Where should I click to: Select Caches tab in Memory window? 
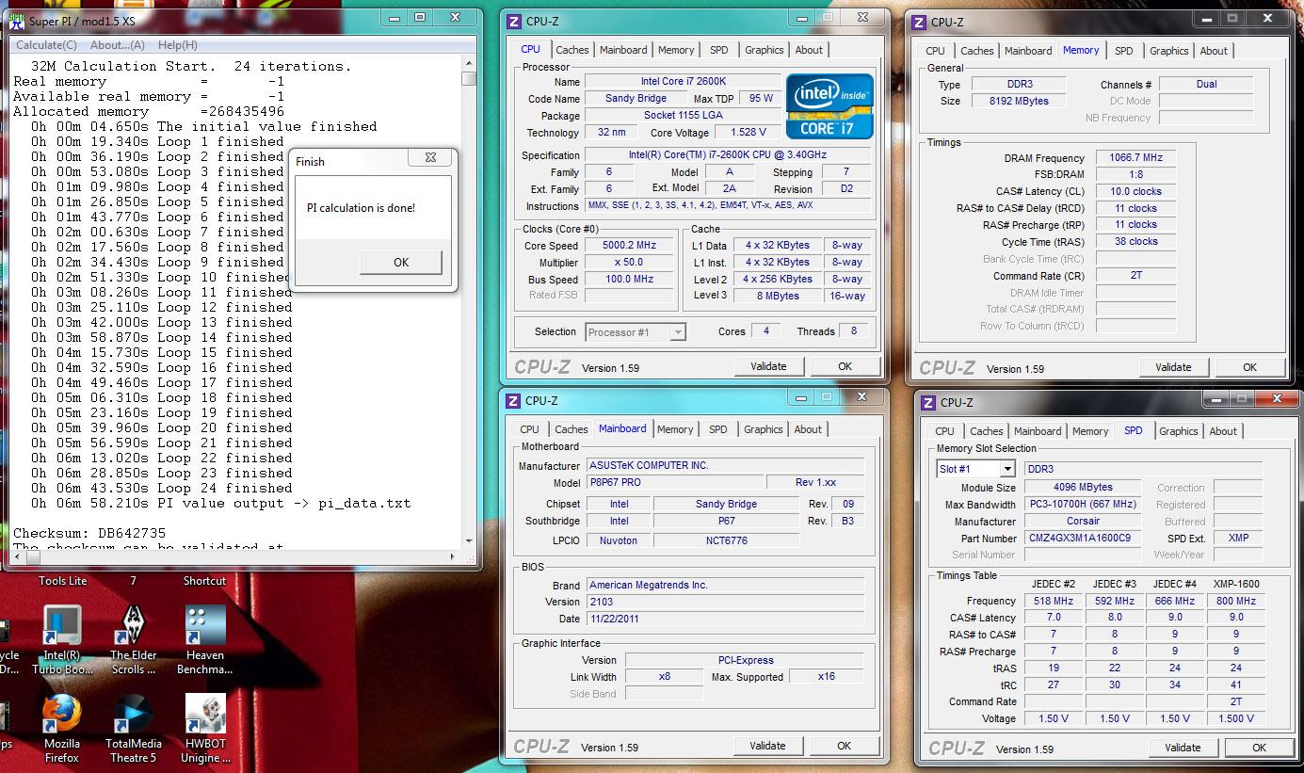(x=976, y=51)
